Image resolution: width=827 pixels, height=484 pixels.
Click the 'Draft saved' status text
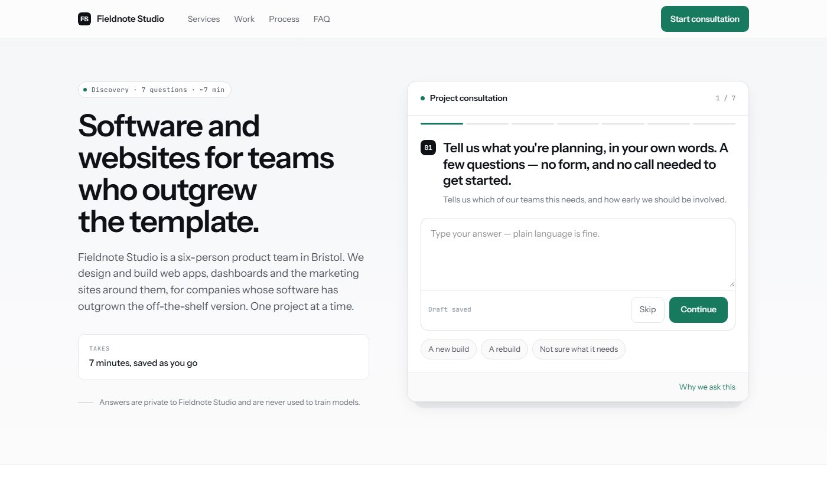450,310
